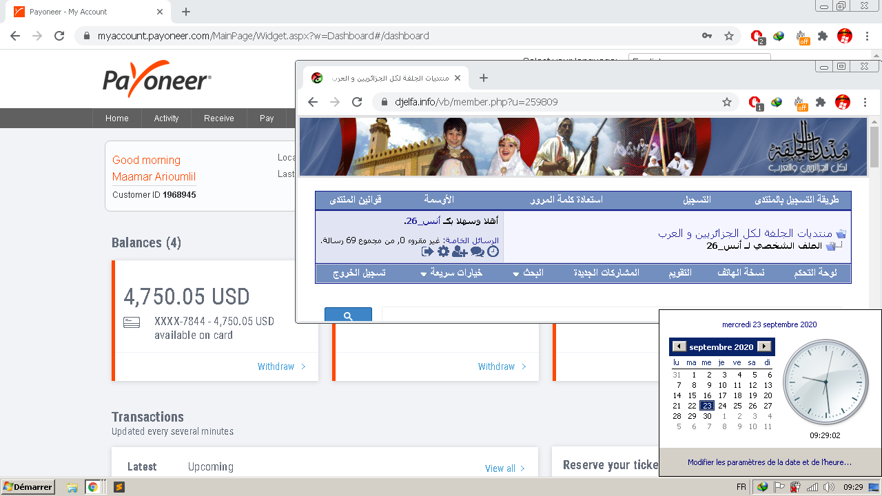882x496 pixels.
Task: Click Modifier les paramètres de la date et de l'heure
Action: click(770, 462)
